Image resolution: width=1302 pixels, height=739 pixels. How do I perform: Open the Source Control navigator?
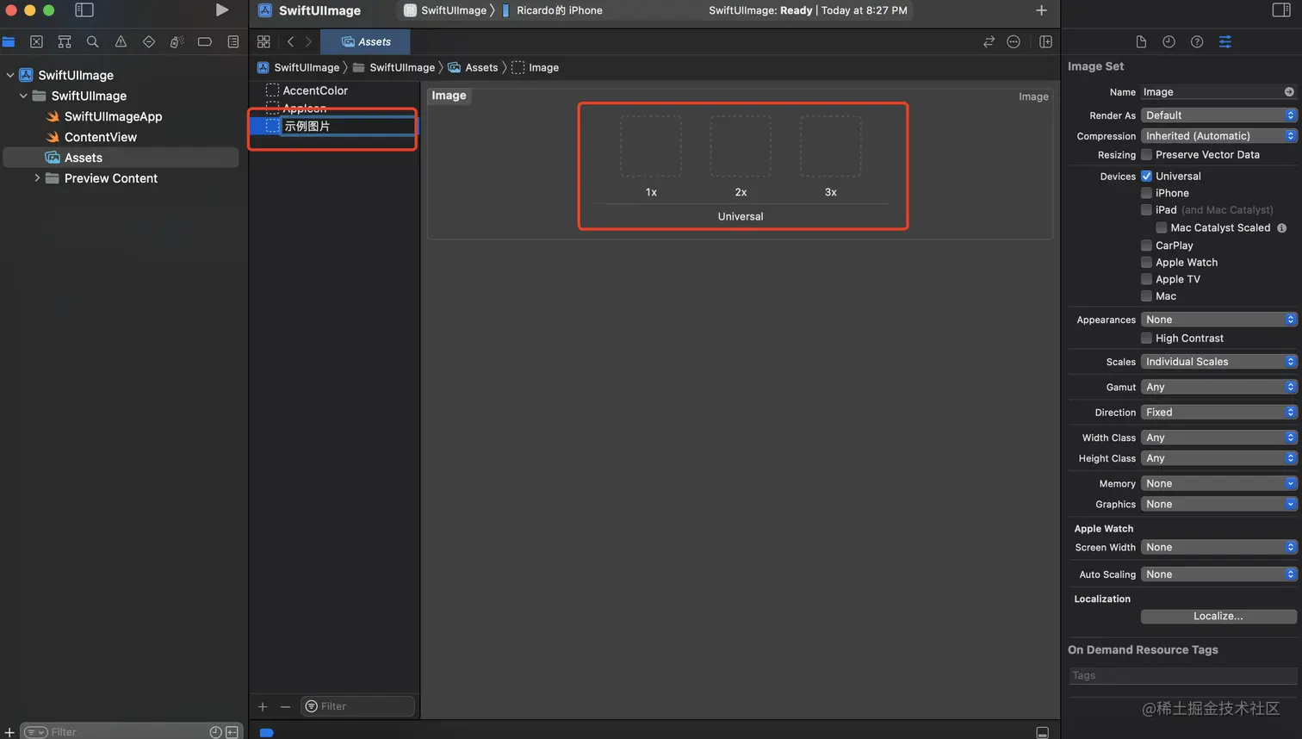[x=36, y=41]
